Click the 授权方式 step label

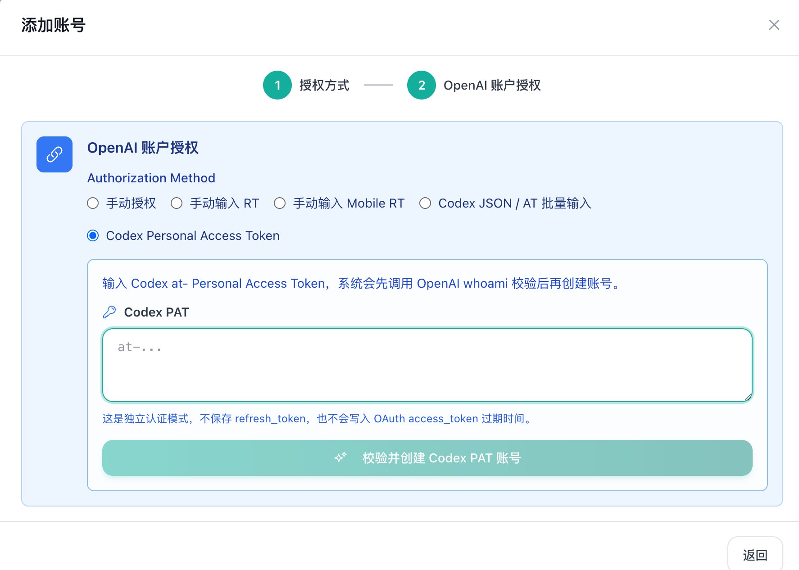(324, 85)
